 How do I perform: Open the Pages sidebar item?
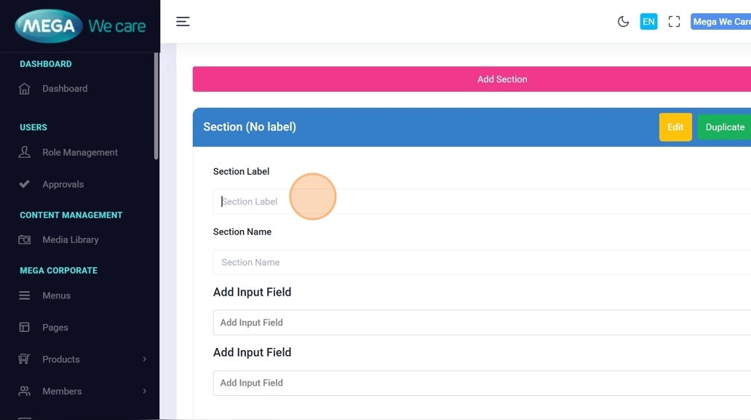click(55, 328)
